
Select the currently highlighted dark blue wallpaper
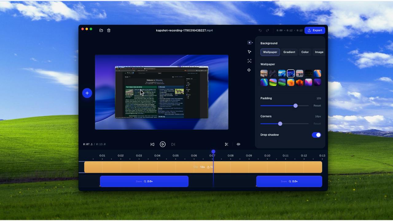[291, 73]
